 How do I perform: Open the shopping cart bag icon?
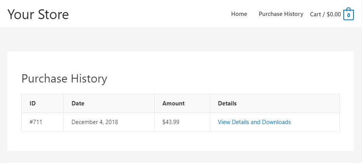348,14
